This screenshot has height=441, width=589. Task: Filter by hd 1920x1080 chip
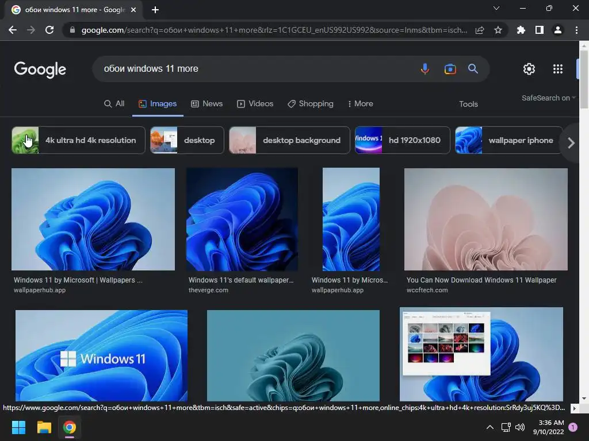(402, 140)
